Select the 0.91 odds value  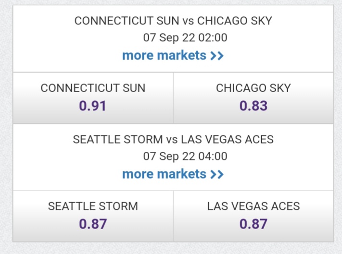click(93, 106)
